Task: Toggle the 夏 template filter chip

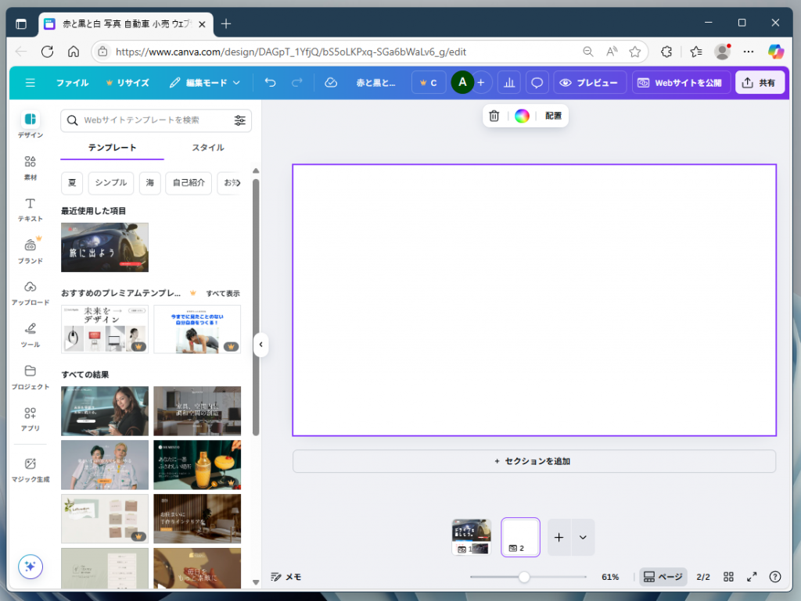Action: point(72,183)
